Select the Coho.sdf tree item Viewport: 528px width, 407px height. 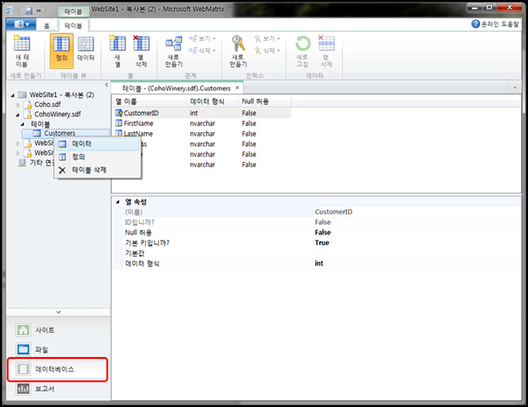coord(47,104)
